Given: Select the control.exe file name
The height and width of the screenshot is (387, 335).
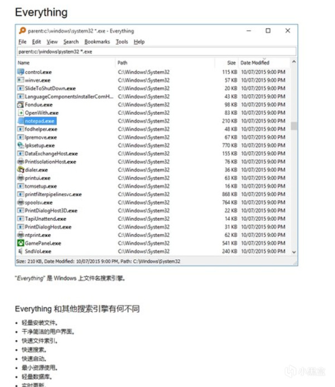Looking at the screenshot, I should tap(38, 72).
